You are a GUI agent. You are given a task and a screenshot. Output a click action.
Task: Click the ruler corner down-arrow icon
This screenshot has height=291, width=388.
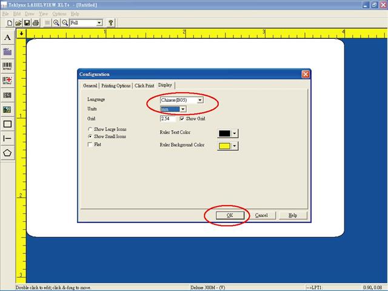click(21, 33)
